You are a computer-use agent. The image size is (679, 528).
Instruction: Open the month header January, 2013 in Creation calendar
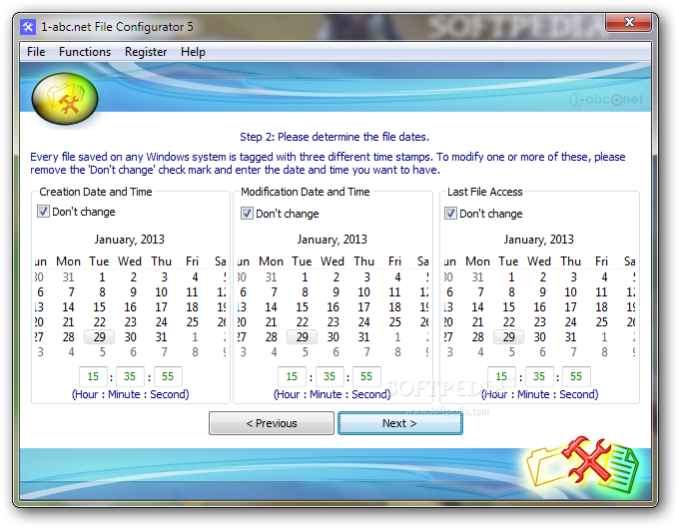[x=130, y=240]
